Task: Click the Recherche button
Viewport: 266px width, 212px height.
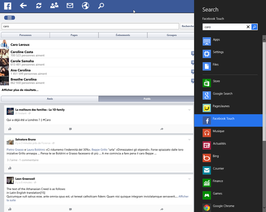Action: coord(187,26)
